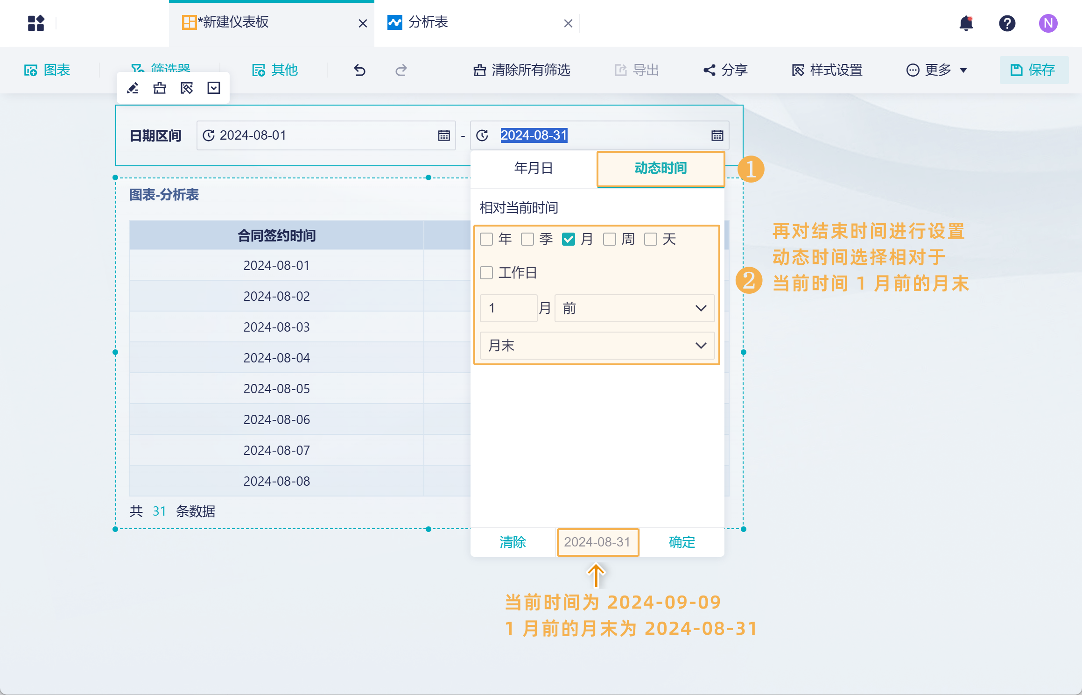Open calendar icon of start date field
The image size is (1082, 695).
point(444,135)
